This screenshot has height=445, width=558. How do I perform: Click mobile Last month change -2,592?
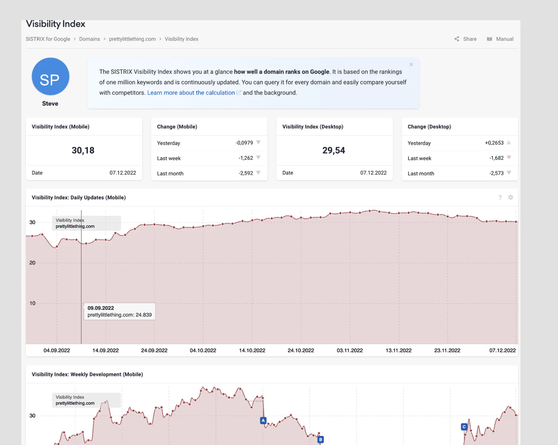tap(246, 173)
